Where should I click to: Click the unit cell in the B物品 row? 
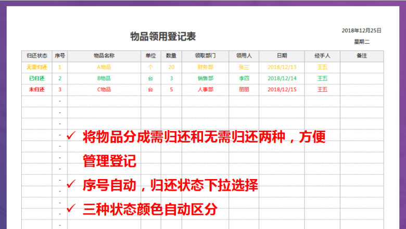(x=151, y=79)
